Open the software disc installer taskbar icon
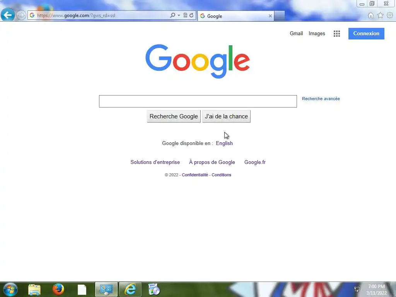Image resolution: width=396 pixels, height=297 pixels. tap(154, 289)
